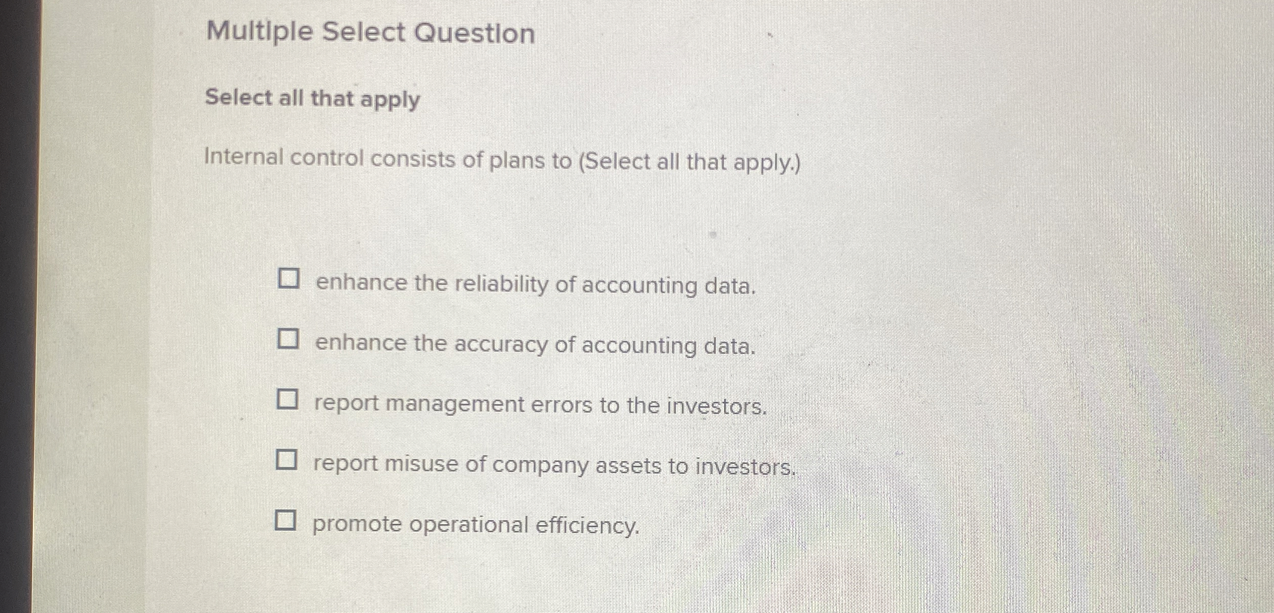Click the 'Multiple Select Question' heading
The height and width of the screenshot is (613, 1274).
point(370,33)
